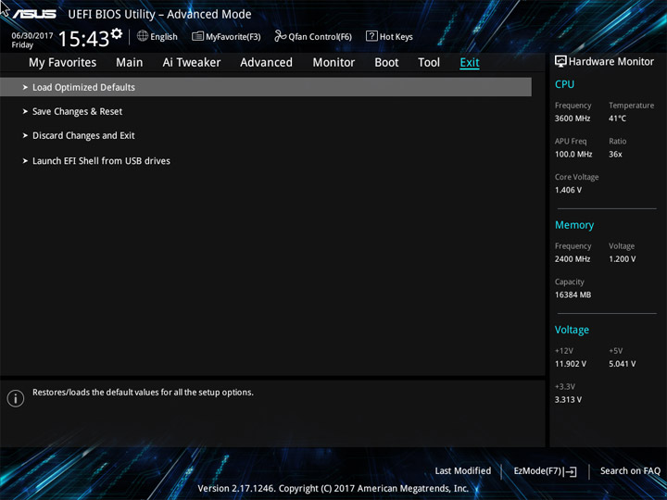Select the Exit tab
The image size is (667, 500).
point(470,63)
